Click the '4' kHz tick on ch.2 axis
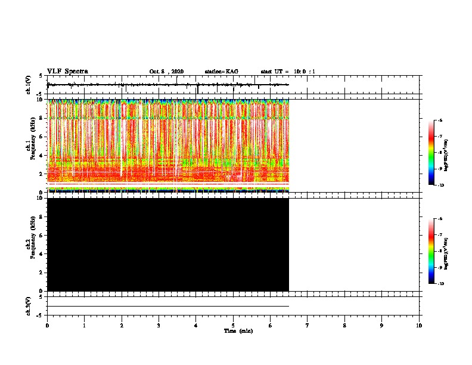 (41, 254)
